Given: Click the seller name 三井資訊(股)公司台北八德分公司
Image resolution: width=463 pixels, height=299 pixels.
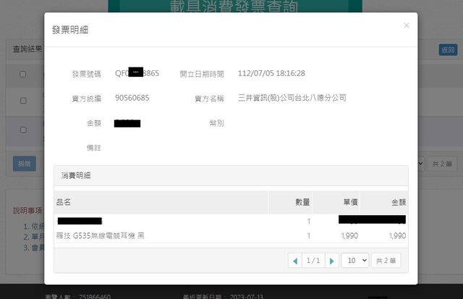Looking at the screenshot, I should tap(292, 98).
